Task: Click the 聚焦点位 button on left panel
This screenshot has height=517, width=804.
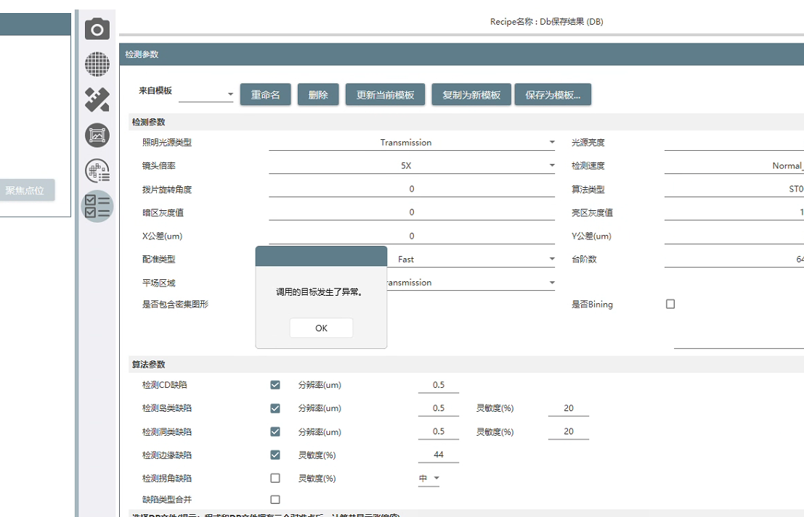Action: pos(26,190)
